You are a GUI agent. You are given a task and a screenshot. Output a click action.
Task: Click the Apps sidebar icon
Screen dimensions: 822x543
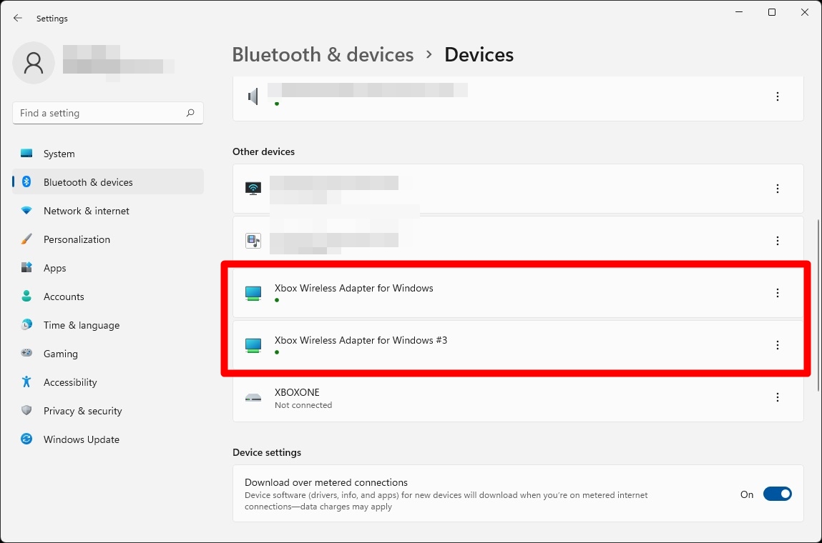(26, 267)
